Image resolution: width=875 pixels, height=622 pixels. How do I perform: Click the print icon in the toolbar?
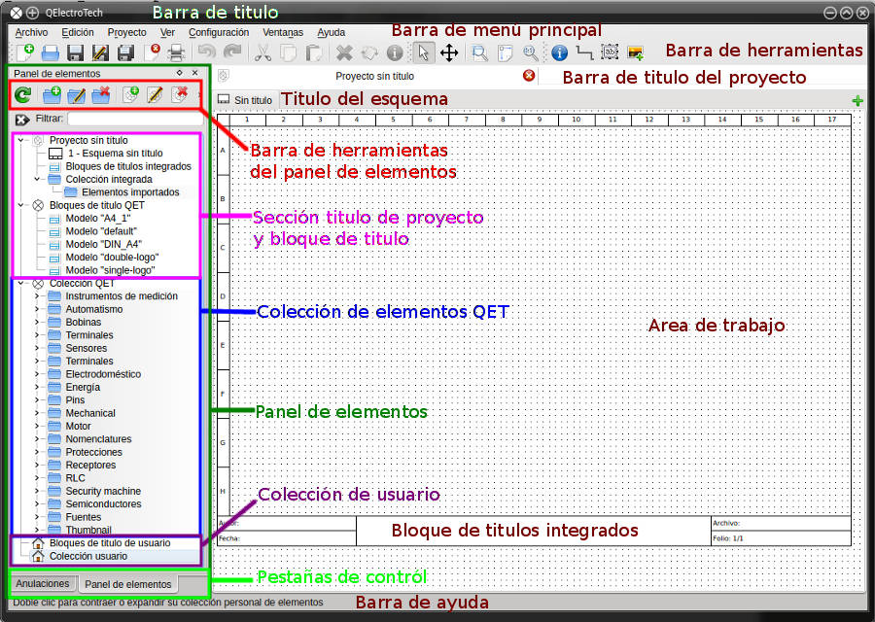click(176, 53)
